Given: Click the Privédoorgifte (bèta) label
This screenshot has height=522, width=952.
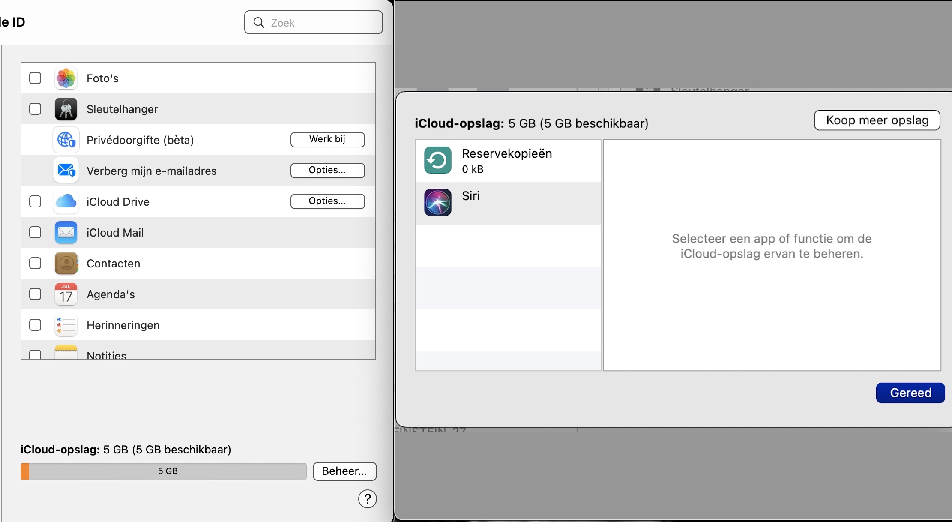Looking at the screenshot, I should (x=140, y=140).
